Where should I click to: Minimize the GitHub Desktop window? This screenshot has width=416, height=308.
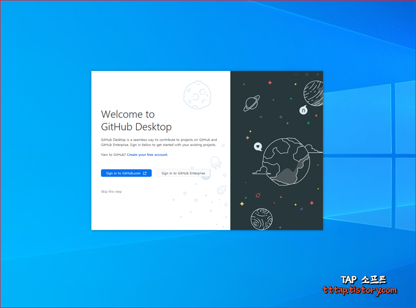[296, 74]
